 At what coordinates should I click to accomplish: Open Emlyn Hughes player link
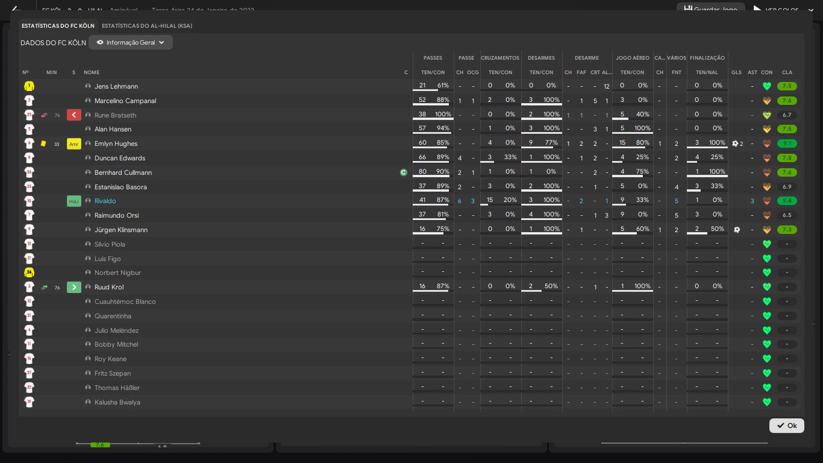tap(116, 143)
